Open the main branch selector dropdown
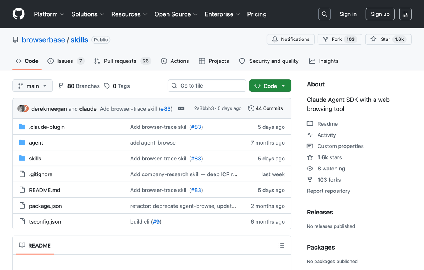 click(x=32, y=86)
